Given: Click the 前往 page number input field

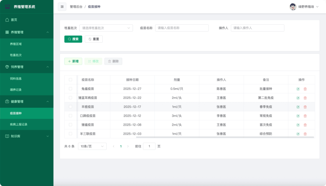Looking at the screenshot, I should (149, 146).
